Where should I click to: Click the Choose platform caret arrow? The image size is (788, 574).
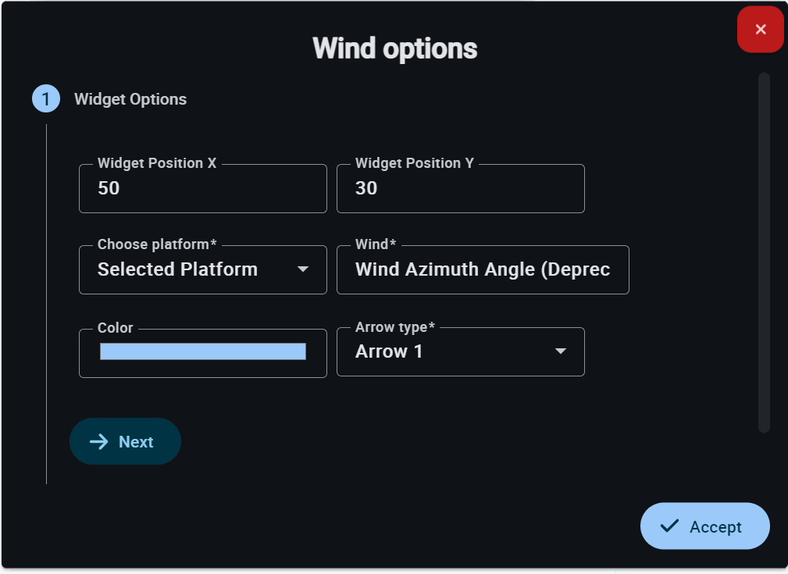point(303,270)
